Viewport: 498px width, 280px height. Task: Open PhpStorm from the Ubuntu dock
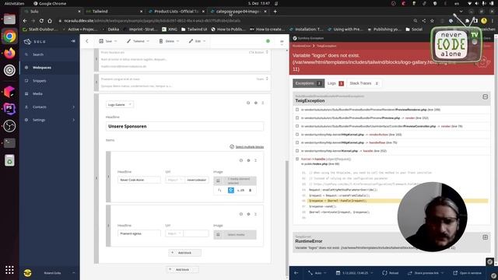[x=9, y=109]
